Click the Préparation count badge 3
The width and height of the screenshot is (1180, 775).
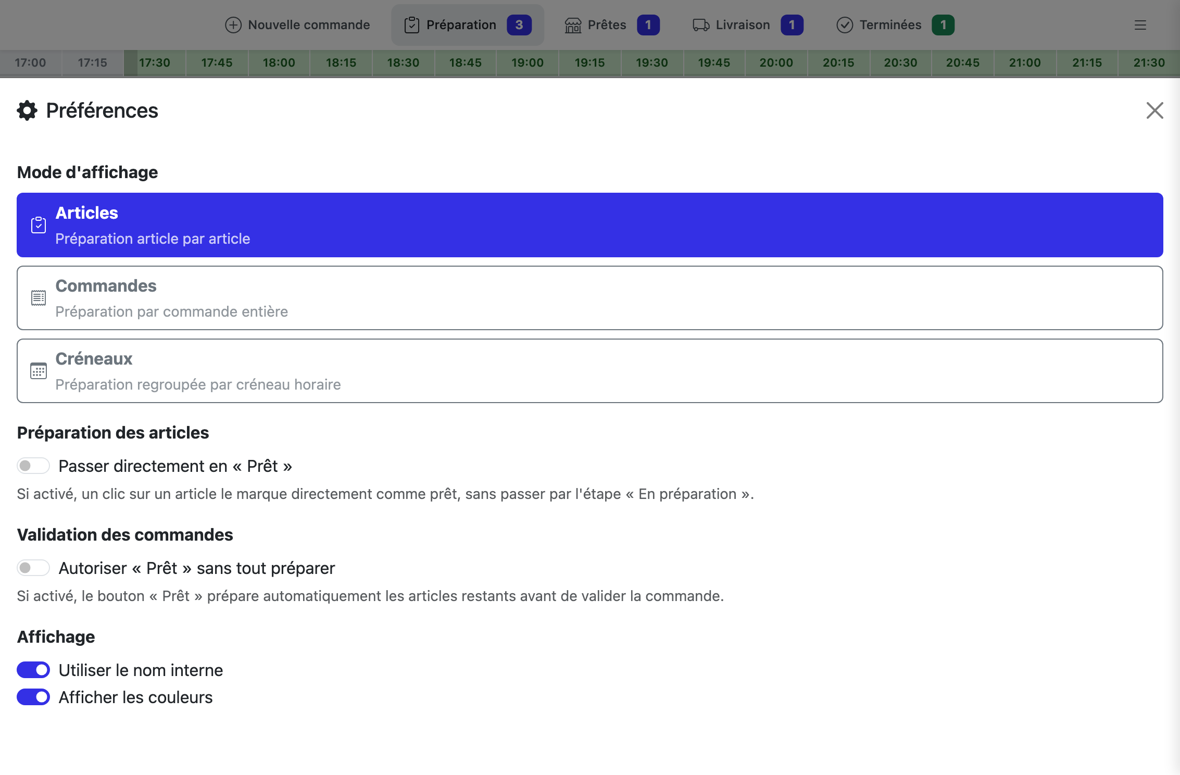(519, 25)
